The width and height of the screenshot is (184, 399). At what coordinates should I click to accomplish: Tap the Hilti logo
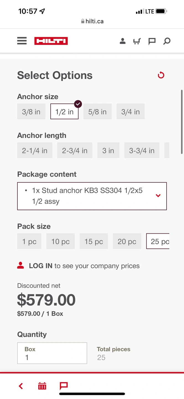coord(51,41)
